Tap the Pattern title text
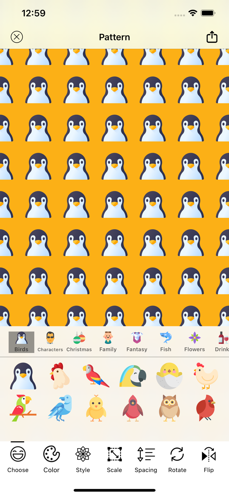Screen dimensions: 229x496 point(114,37)
